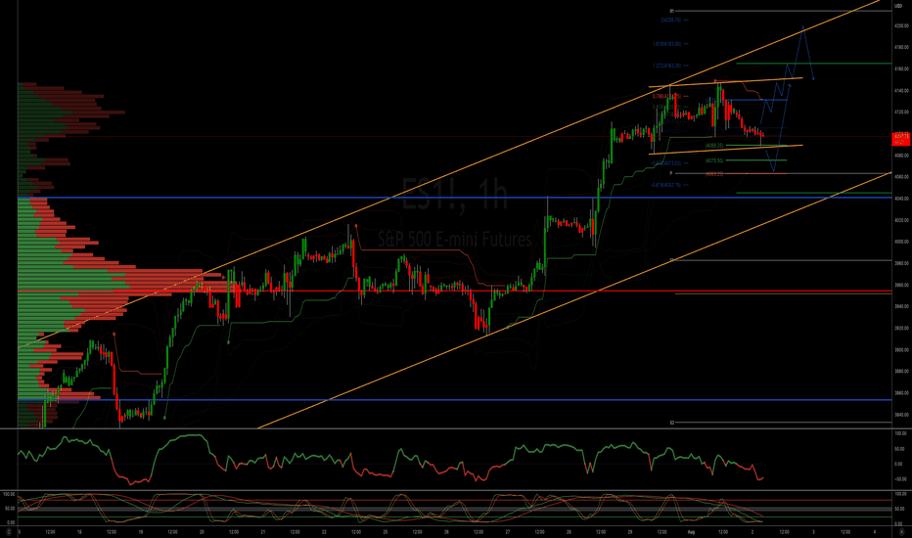
Task: Select the 4160.00 price axis label
Action: [902, 69]
